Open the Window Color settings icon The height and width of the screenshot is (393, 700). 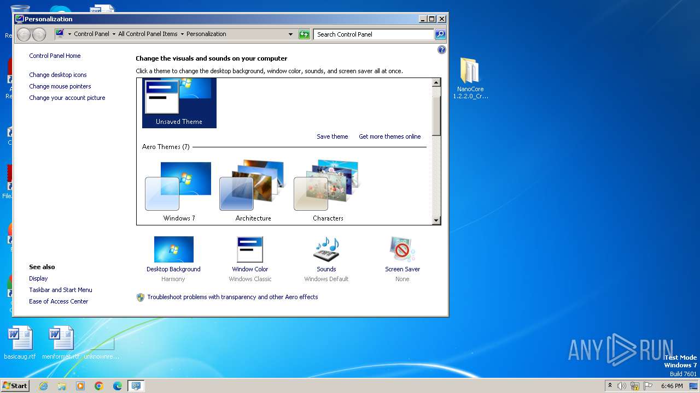pyautogui.click(x=250, y=249)
